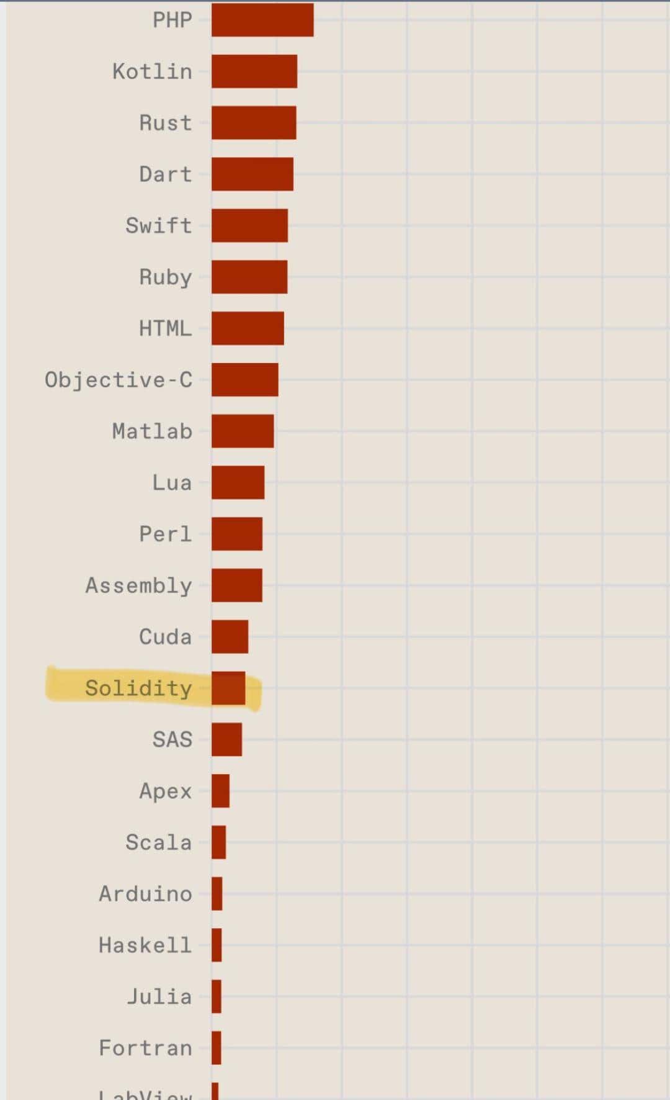This screenshot has width=670, height=1100.
Task: Select the Scala bar
Action: coord(218,842)
